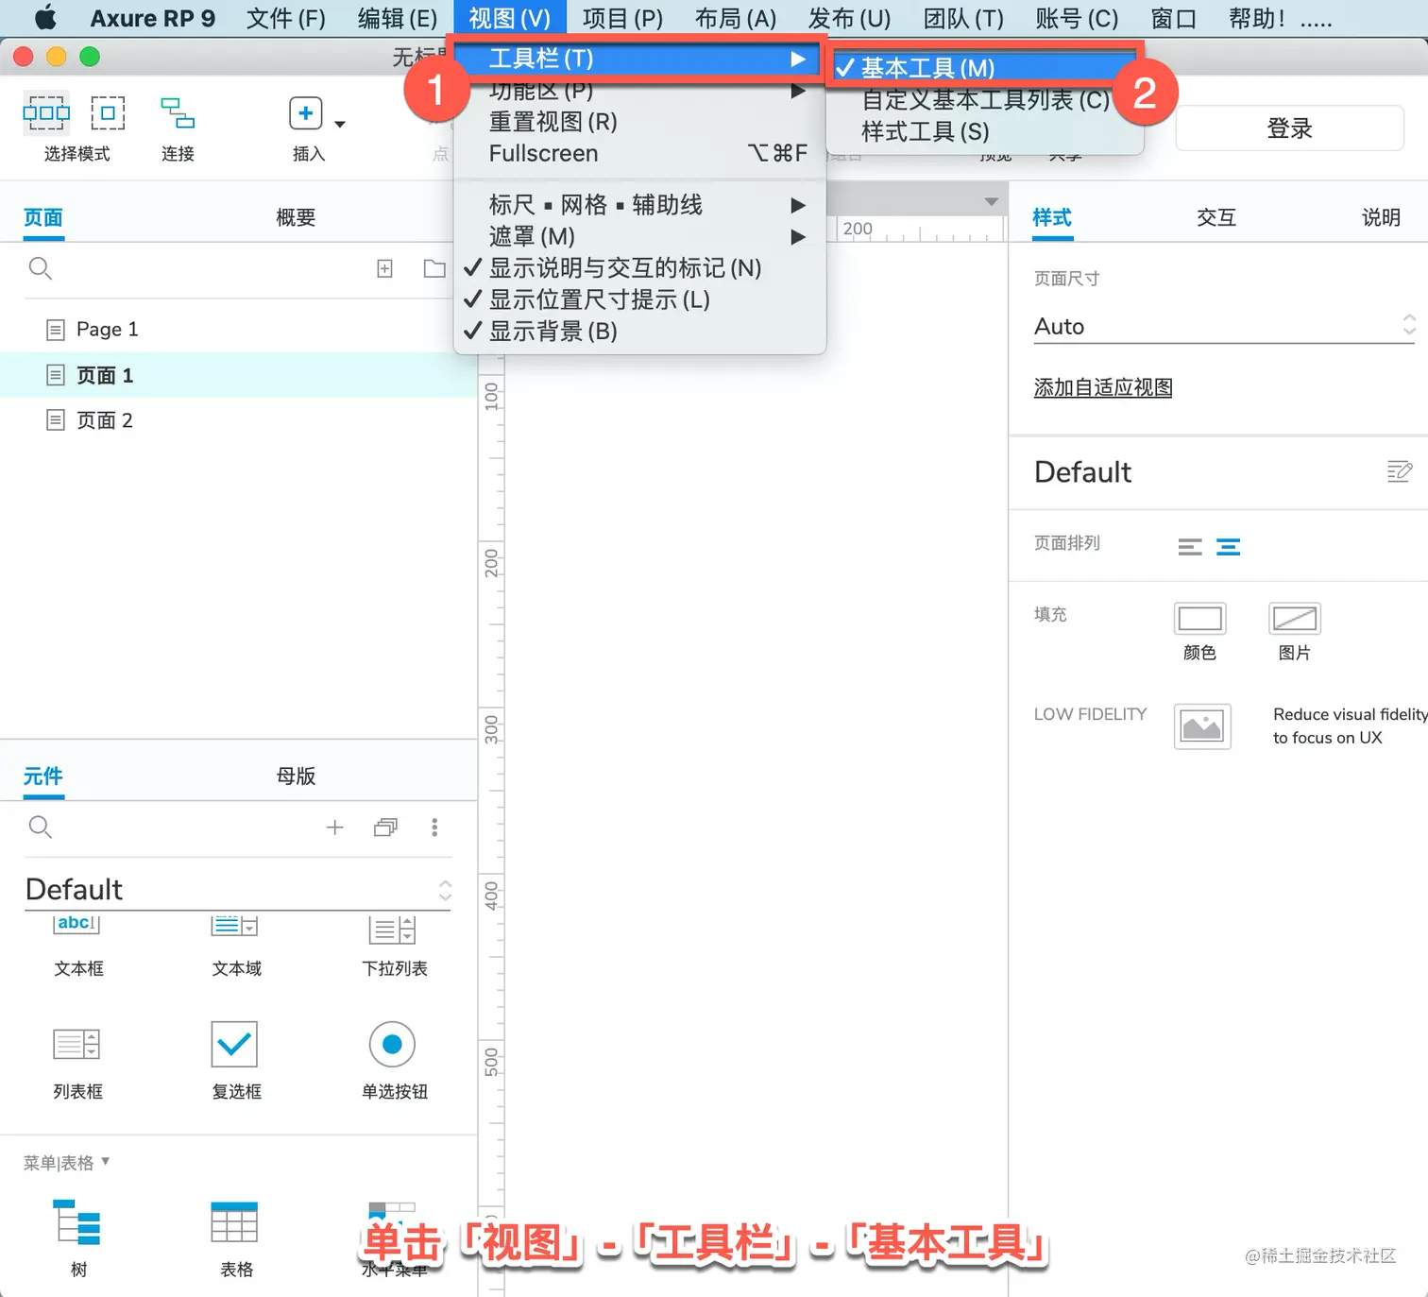Select Page 1 in the pages list
Screen dimensions: 1428x1297
click(x=238, y=330)
